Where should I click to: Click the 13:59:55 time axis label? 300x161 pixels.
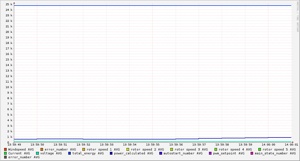(152, 144)
